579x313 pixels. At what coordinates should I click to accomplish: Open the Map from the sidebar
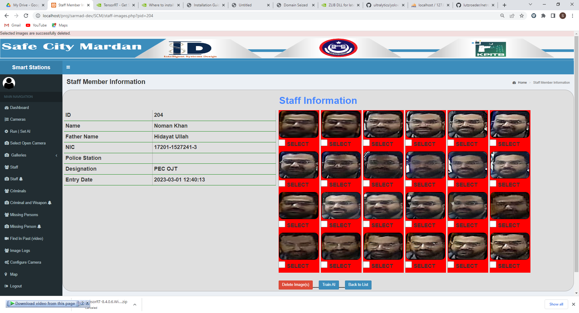(14, 274)
